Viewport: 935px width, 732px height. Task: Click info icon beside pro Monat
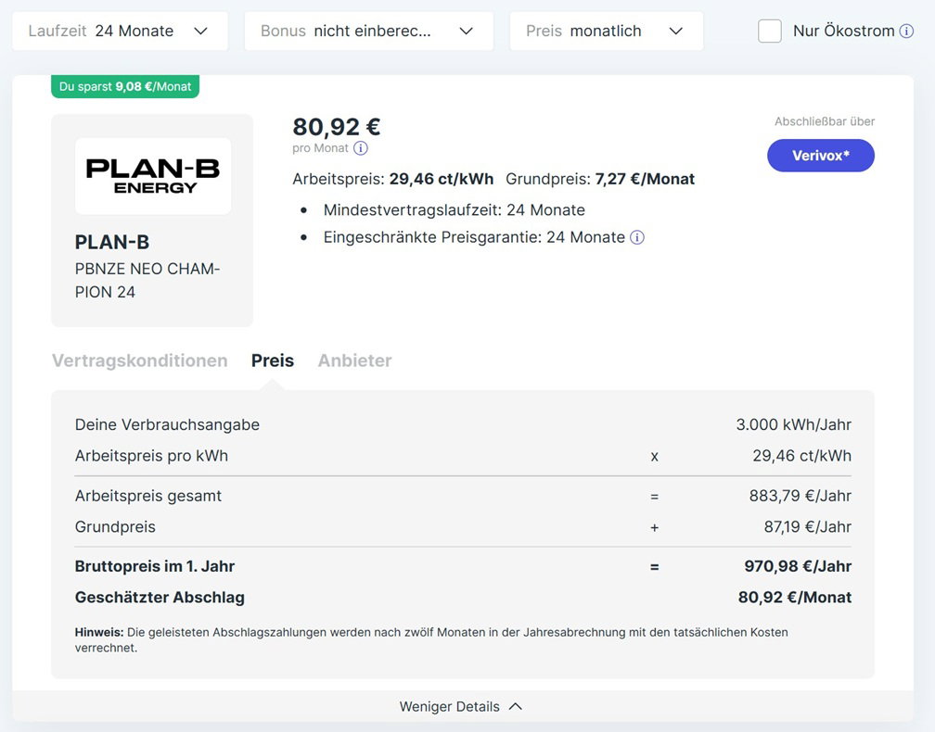pyautogui.click(x=361, y=148)
